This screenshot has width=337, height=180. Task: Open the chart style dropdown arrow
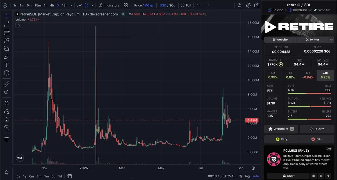(x=92, y=5)
